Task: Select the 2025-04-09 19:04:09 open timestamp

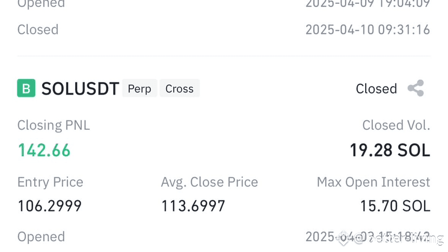Action: [367, 4]
